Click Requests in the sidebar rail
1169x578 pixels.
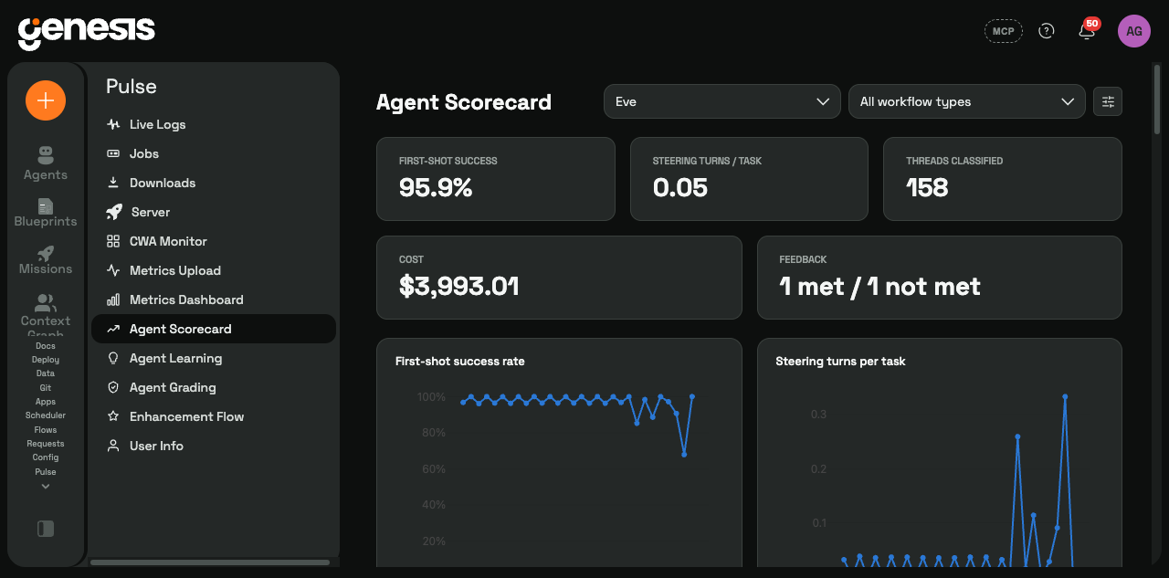46,444
